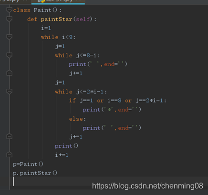The width and height of the screenshot is (208, 195).
Task: Click fold-end marker beside j+=1 after else block
Action: tap(9, 136)
